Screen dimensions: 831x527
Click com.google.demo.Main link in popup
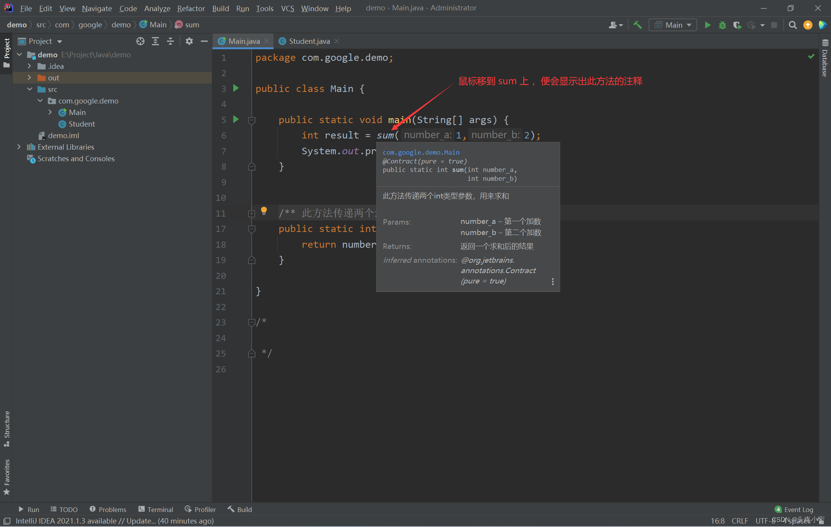421,152
